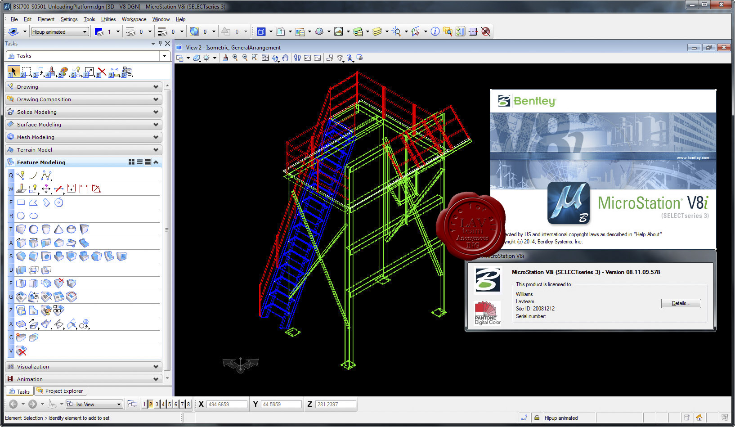Expand the Drawing Composition task group
Image resolution: width=735 pixels, height=427 pixels.
point(84,99)
